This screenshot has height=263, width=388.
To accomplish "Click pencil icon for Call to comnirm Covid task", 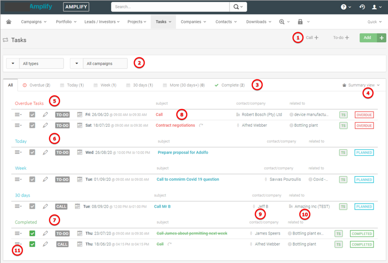I will (45, 179).
